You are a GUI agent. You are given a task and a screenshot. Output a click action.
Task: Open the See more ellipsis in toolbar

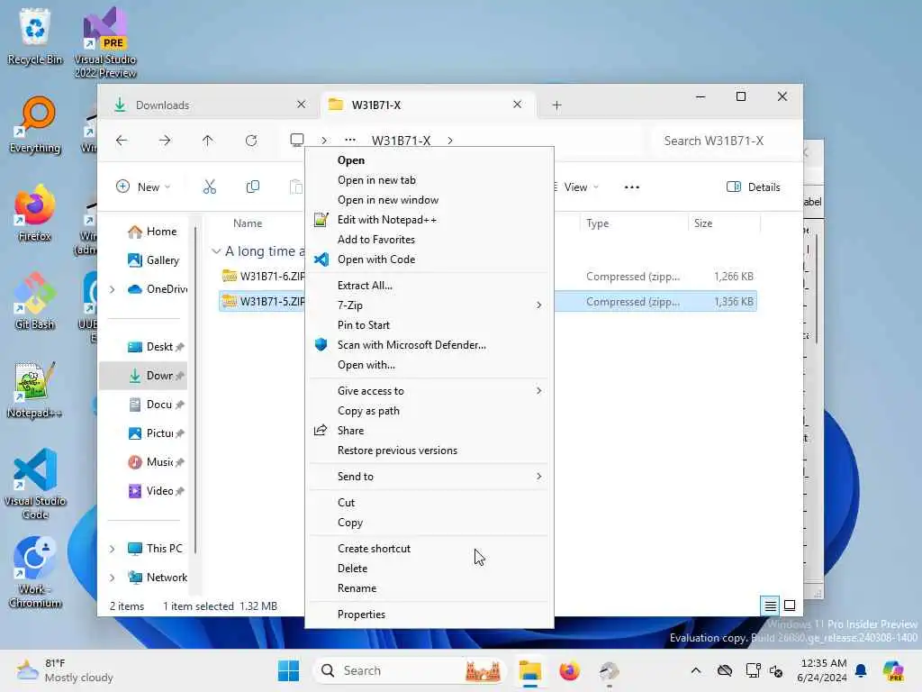pos(631,187)
